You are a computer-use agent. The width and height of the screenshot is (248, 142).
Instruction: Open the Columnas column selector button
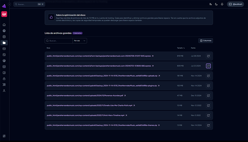click(x=206, y=41)
